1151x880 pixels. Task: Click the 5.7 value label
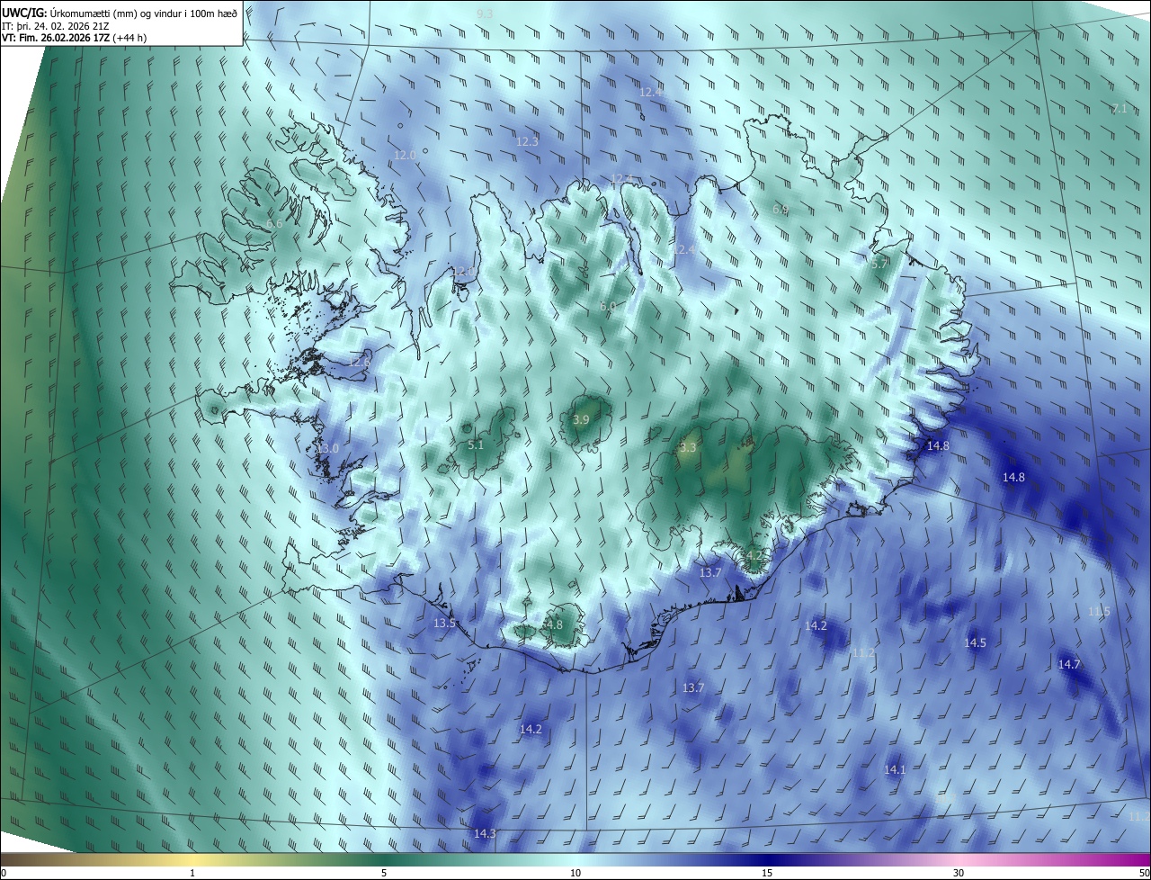[x=879, y=263]
